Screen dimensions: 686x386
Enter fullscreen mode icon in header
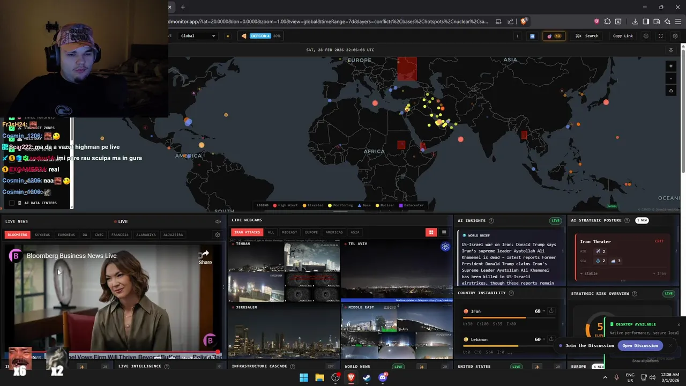click(660, 36)
